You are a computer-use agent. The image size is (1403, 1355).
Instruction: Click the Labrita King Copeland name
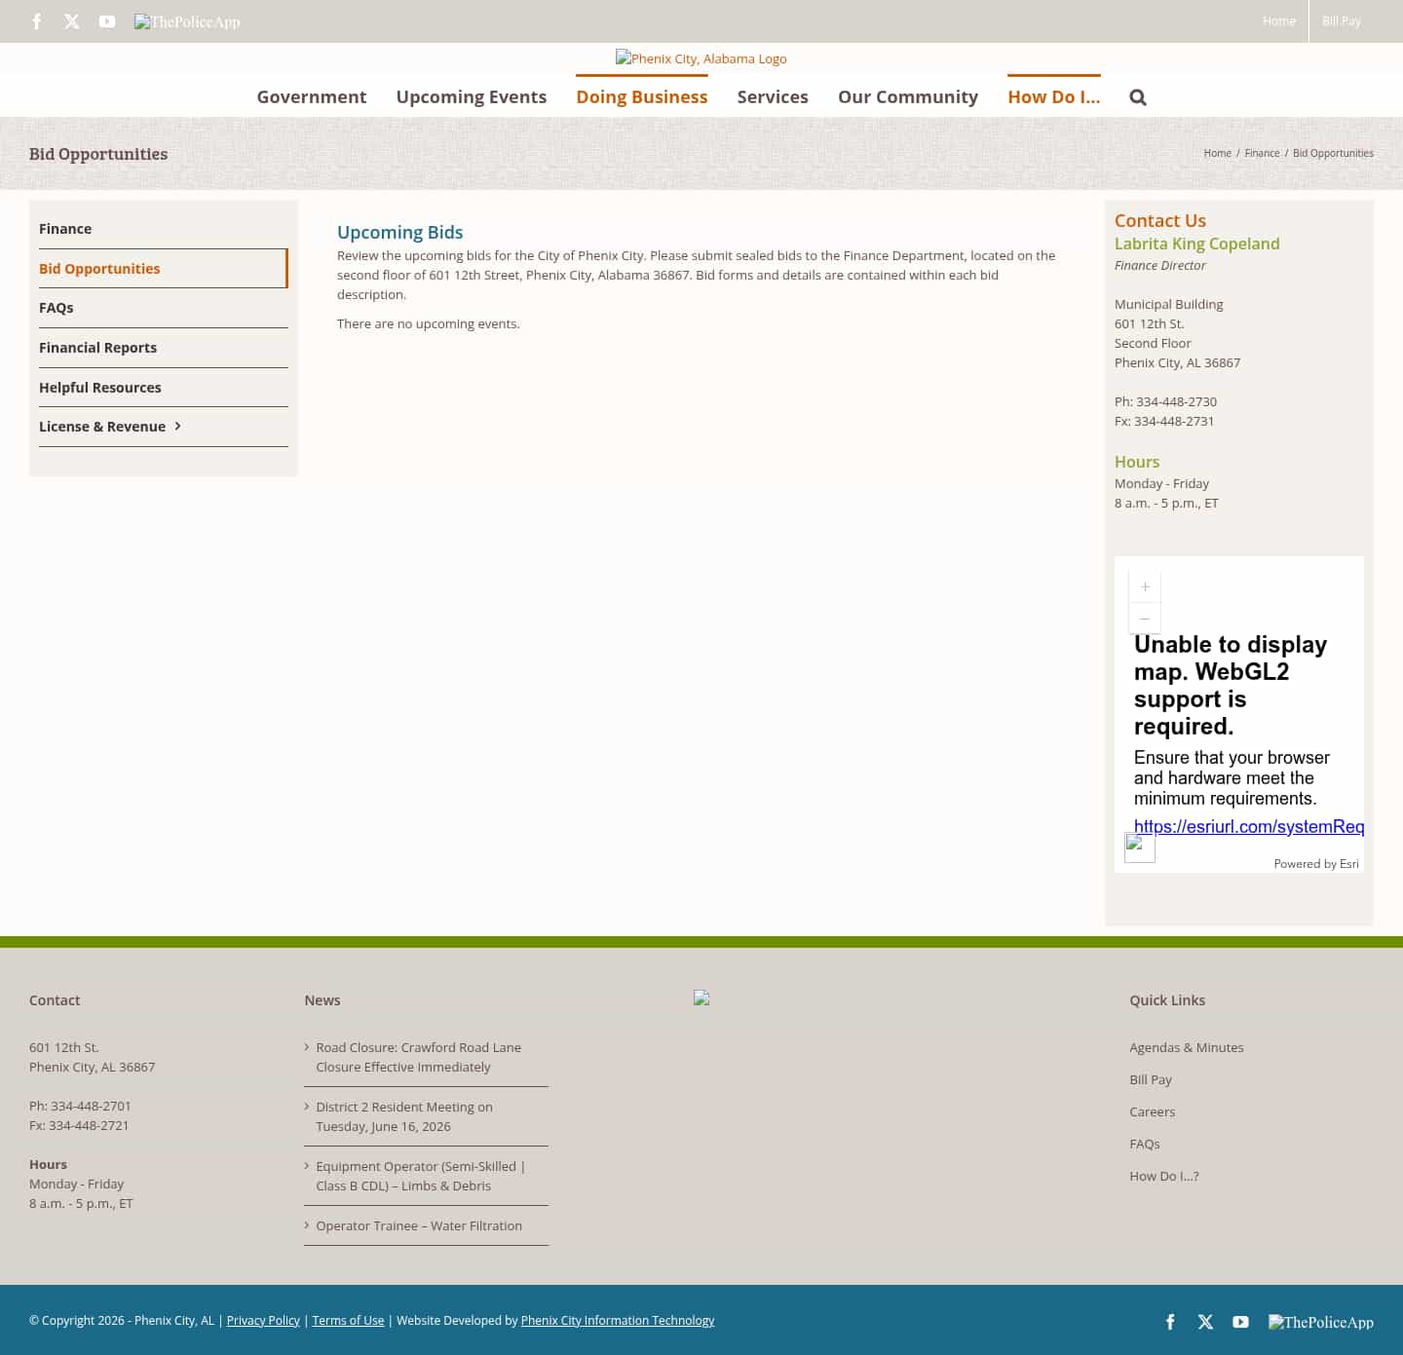click(1197, 244)
